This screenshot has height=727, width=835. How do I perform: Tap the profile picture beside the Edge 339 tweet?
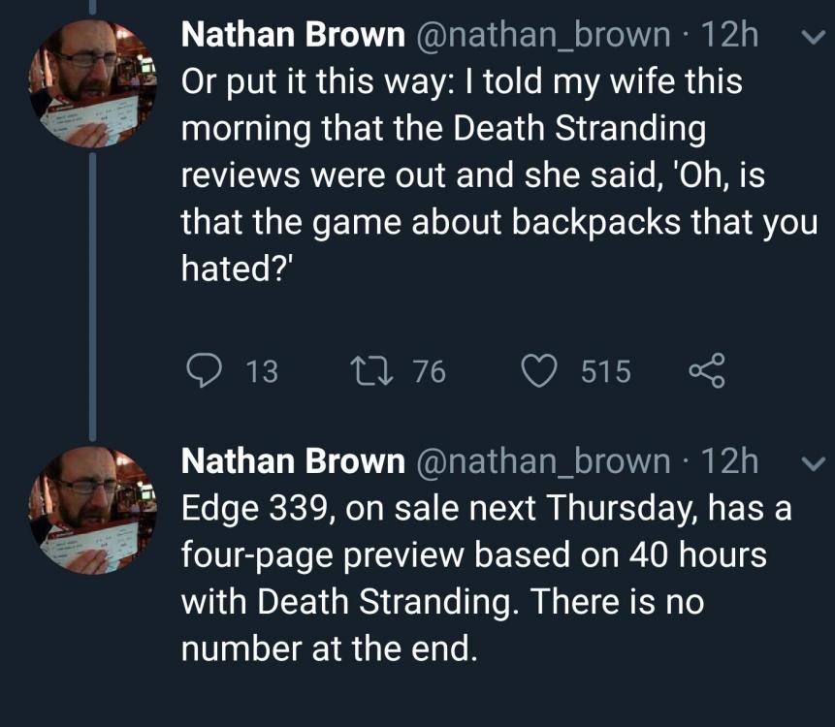coord(93,509)
